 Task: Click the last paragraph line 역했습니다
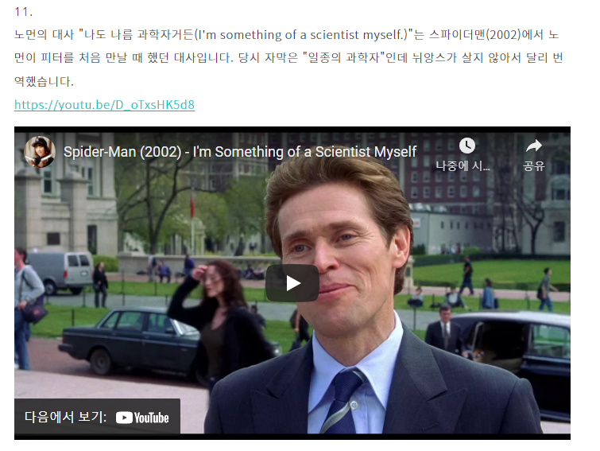click(x=44, y=82)
